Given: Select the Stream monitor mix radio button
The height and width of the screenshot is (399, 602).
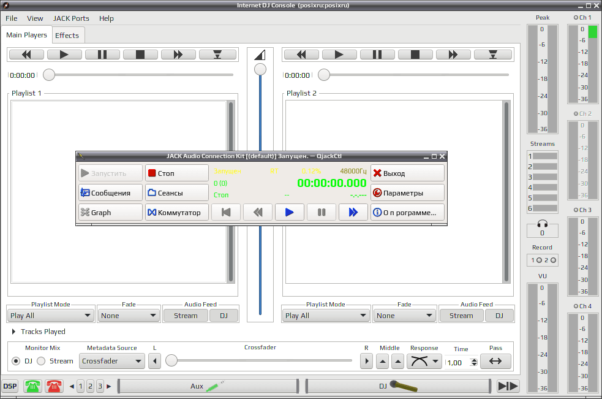Looking at the screenshot, I should pos(41,362).
